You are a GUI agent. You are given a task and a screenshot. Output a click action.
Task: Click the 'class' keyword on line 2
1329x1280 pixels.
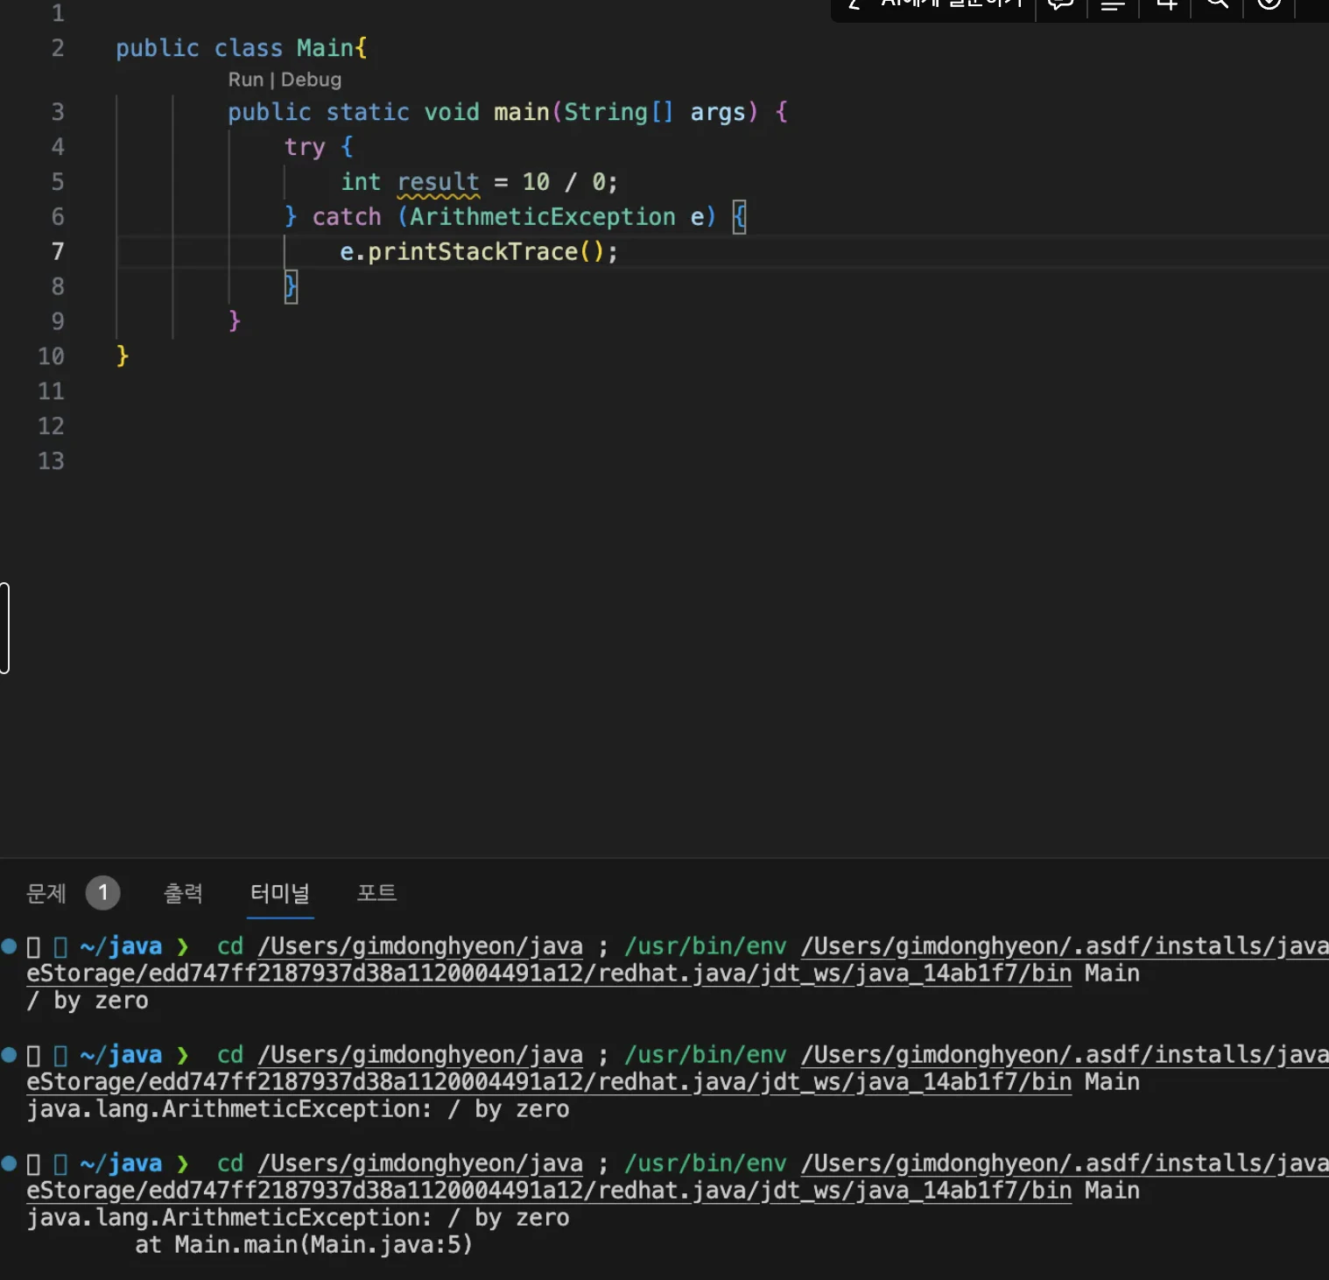(249, 48)
